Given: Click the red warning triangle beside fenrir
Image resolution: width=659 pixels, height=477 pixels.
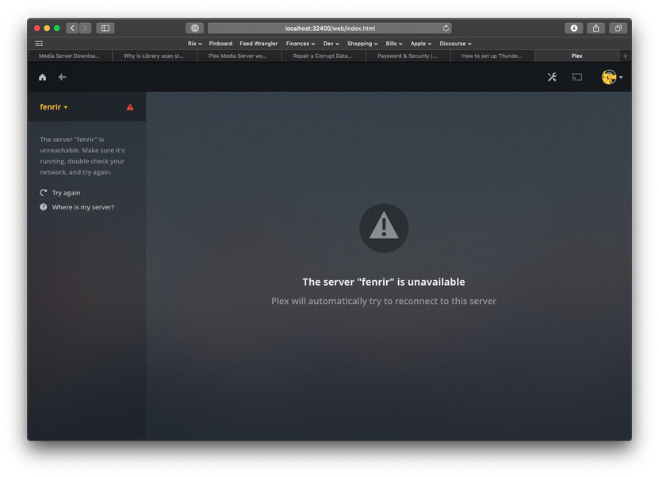Looking at the screenshot, I should click(x=130, y=107).
